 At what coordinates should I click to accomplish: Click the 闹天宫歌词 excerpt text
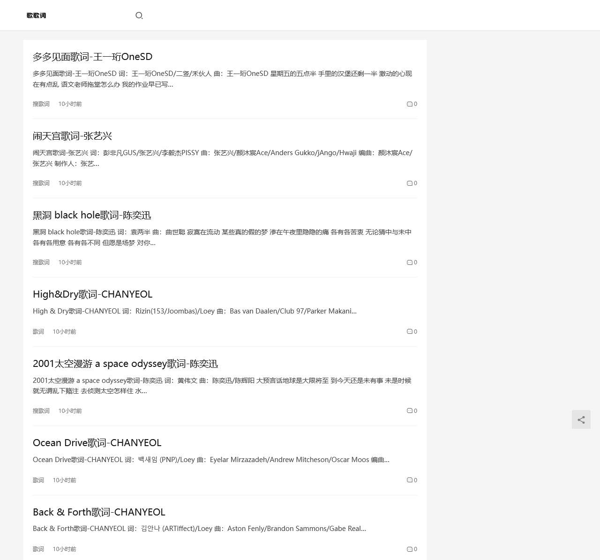tap(222, 158)
